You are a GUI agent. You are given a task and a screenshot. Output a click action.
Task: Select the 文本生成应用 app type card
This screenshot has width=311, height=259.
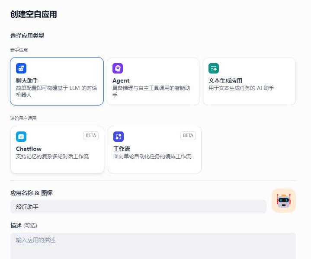(249, 81)
